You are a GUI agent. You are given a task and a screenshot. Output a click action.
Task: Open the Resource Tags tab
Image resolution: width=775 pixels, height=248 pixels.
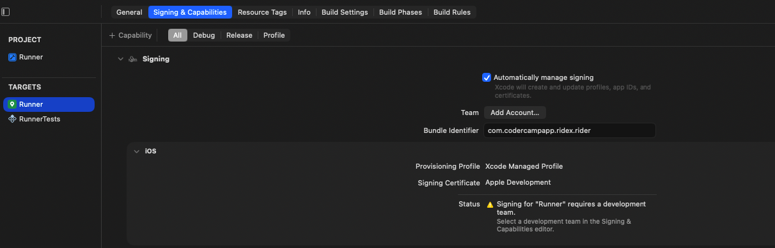[x=262, y=12]
